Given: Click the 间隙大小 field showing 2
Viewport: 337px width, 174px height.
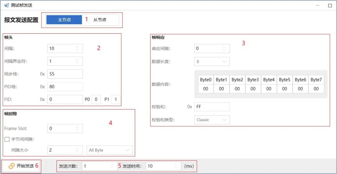Looking at the screenshot, I should point(65,150).
